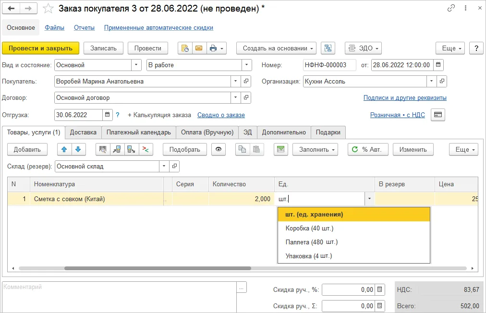Switch to the Подарки tab

click(328, 132)
